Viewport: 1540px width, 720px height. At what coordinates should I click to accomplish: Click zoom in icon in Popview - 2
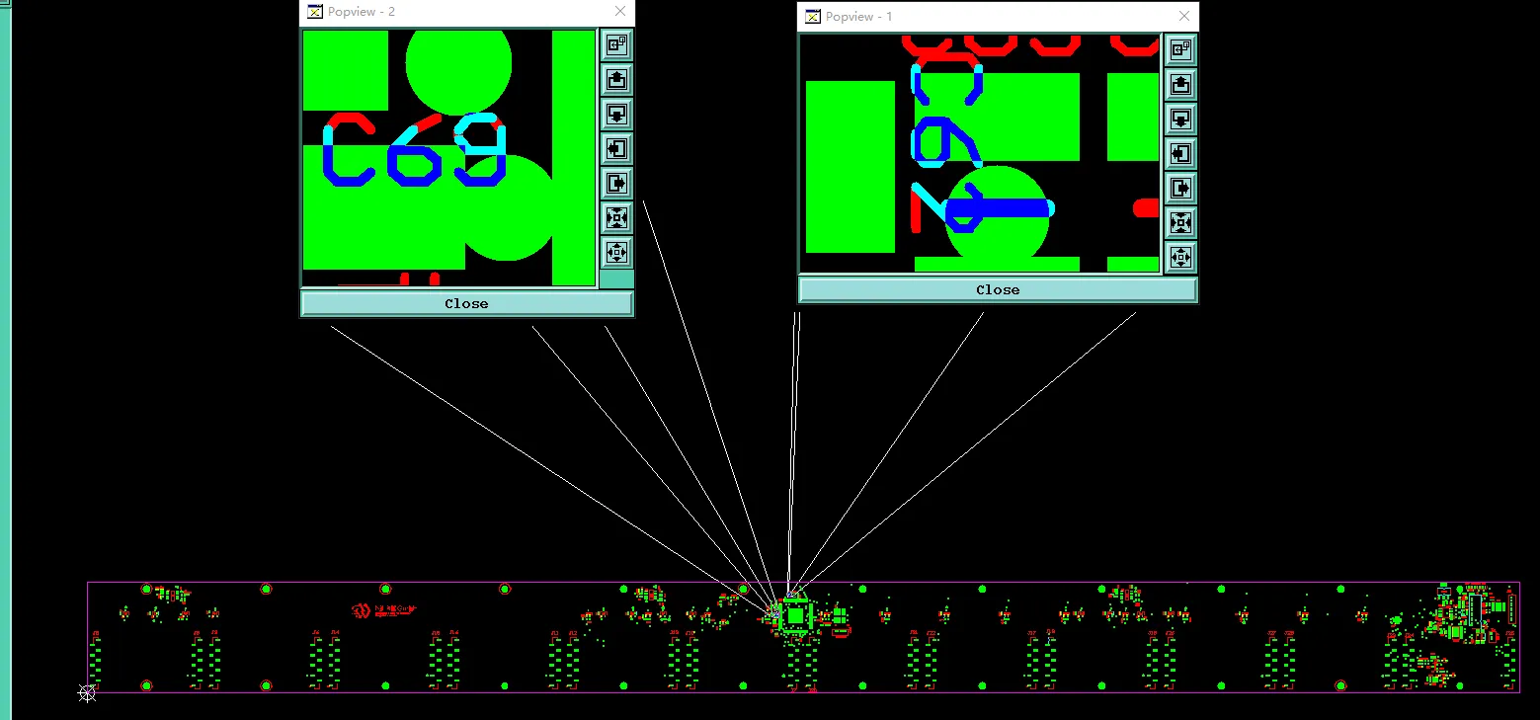616,217
